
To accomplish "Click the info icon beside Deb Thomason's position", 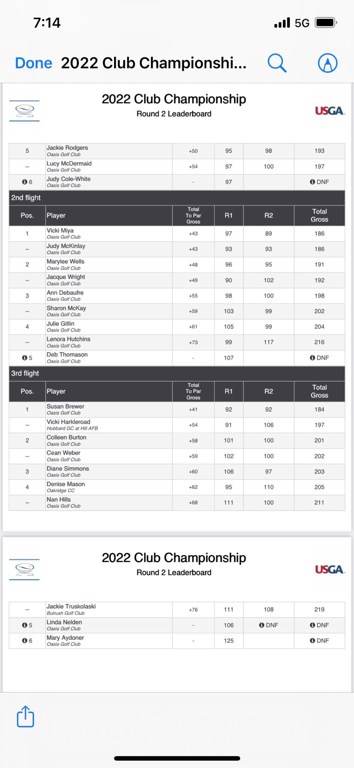I will pyautogui.click(x=25, y=358).
